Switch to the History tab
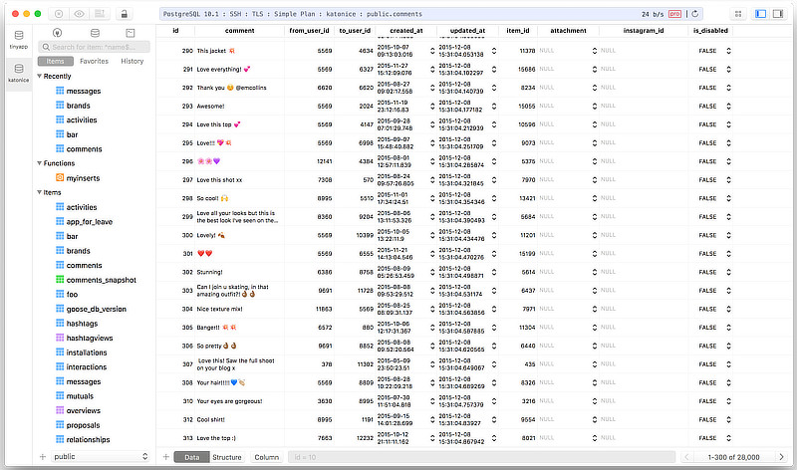 (x=133, y=61)
